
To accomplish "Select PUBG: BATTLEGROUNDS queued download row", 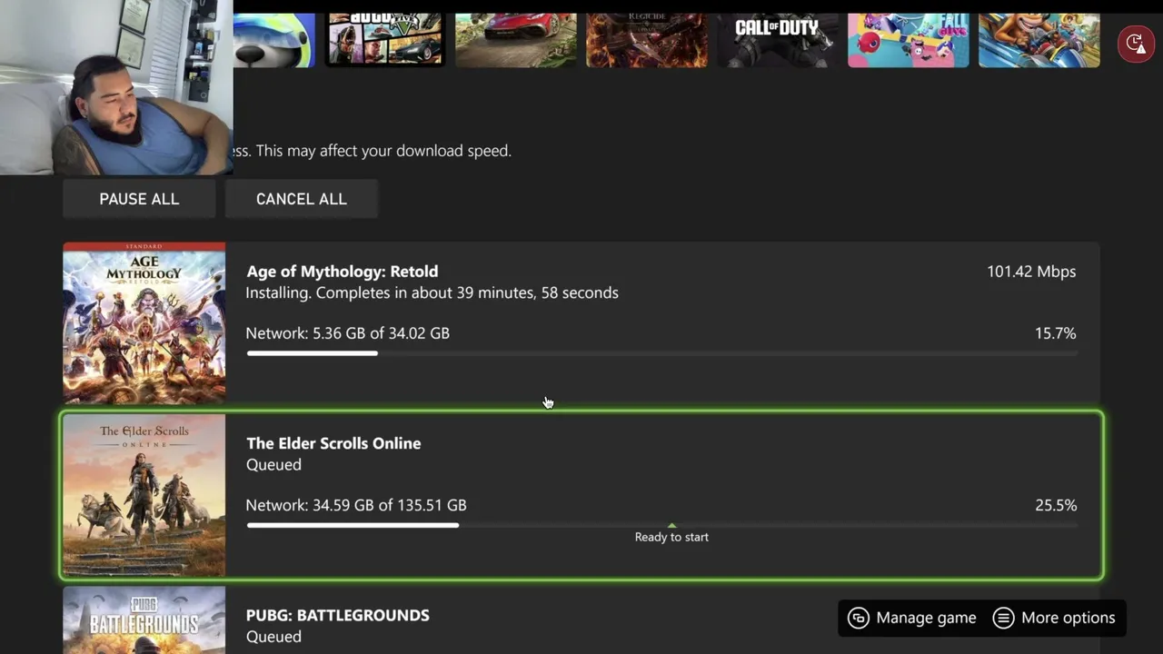I will 581,620.
